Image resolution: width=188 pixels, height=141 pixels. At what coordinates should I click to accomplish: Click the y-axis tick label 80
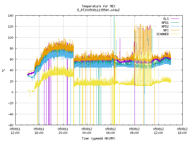click(x=11, y=48)
